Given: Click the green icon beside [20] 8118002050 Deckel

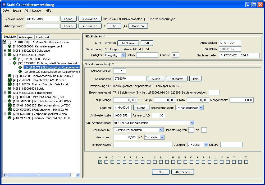Looking at the screenshot, I should [x=10, y=55].
